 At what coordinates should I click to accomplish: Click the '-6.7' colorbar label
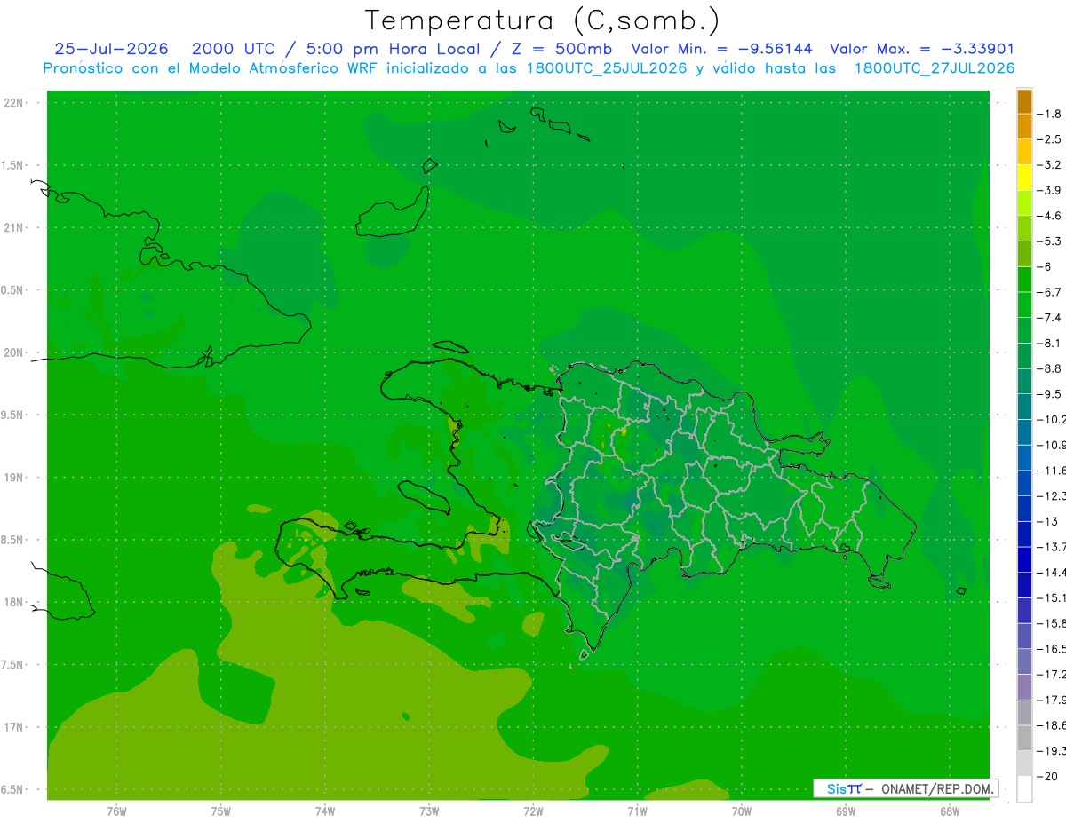[1049, 292]
